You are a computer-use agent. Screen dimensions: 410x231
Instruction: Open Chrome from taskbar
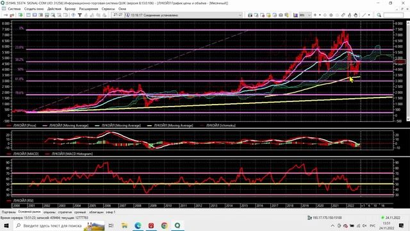point(164,225)
